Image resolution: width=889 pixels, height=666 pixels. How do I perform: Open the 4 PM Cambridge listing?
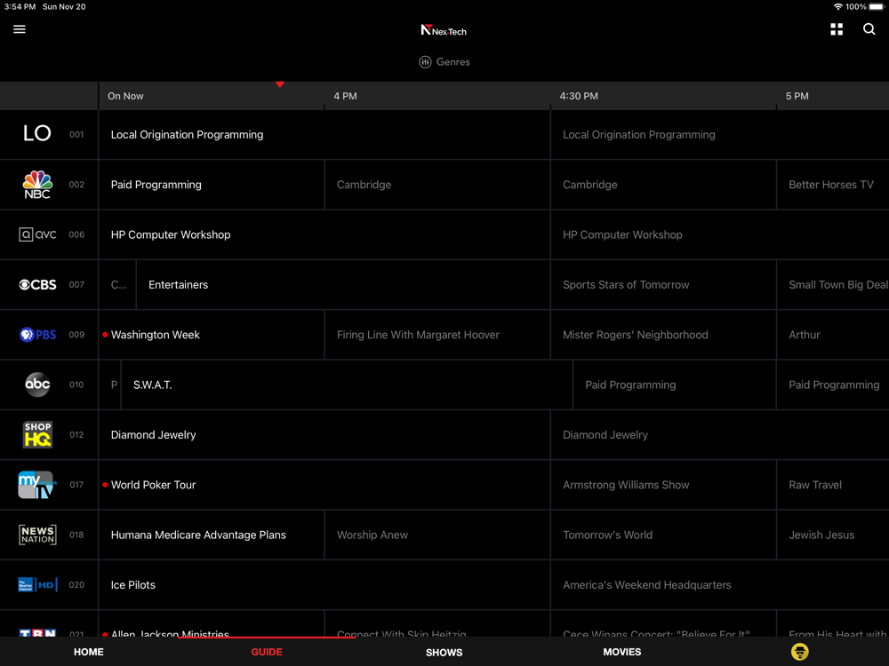click(437, 185)
